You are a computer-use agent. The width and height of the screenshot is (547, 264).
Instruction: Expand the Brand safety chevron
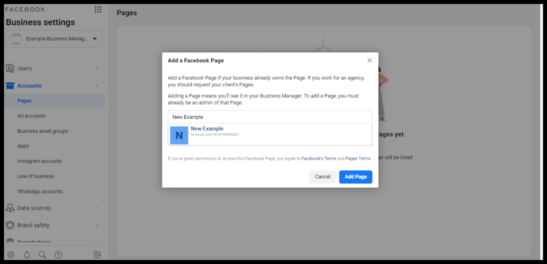coord(97,225)
